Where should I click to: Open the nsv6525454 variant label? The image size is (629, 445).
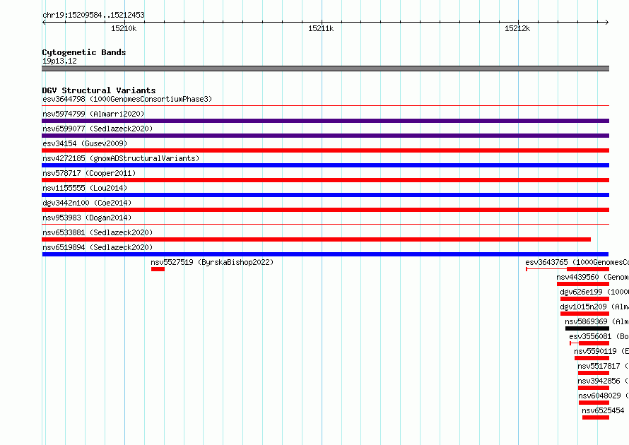[603, 410]
